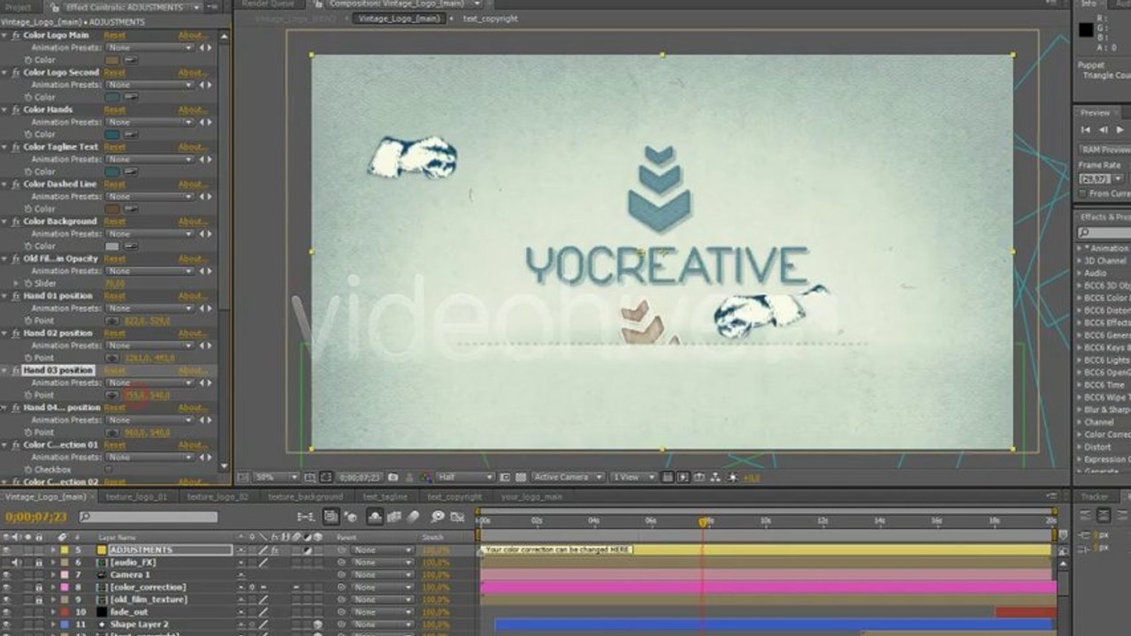Toggle Live Update icon in timeline
The width and height of the screenshot is (1131, 636).
[331, 516]
